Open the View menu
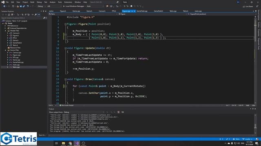The height and width of the screenshot is (146, 261). [18, 2]
